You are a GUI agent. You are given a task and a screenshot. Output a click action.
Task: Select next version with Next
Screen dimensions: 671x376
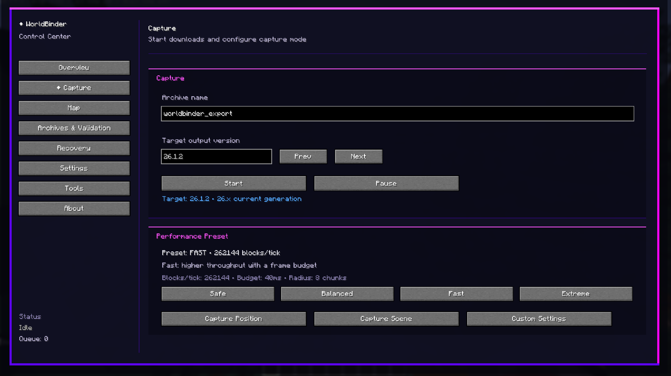click(x=358, y=157)
